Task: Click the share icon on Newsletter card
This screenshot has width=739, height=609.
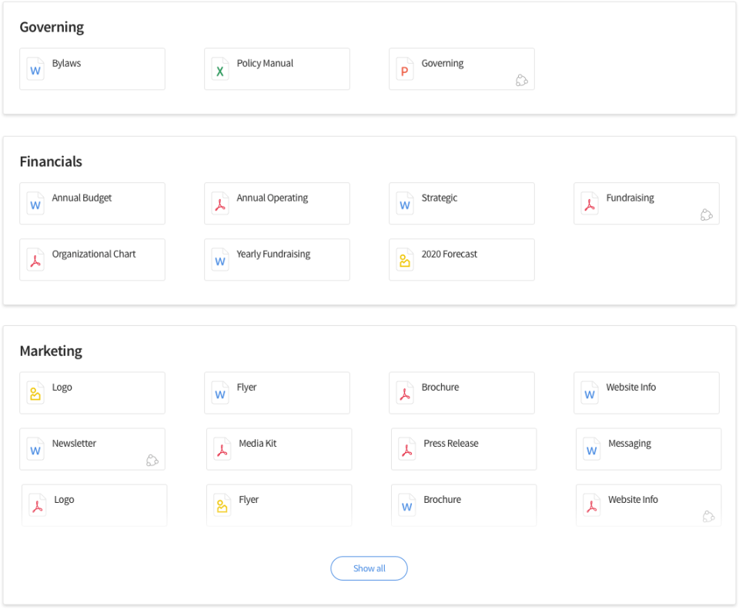Action: coord(152,460)
